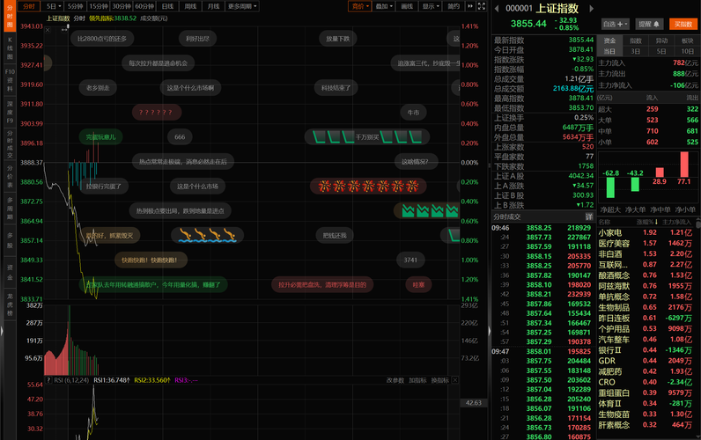Select the 异动 tab in right panel
The height and width of the screenshot is (440, 701).
(x=661, y=40)
